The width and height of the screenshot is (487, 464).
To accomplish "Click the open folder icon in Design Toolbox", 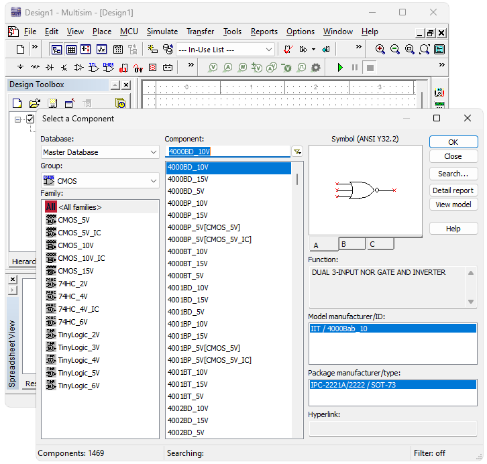I will pos(35,103).
